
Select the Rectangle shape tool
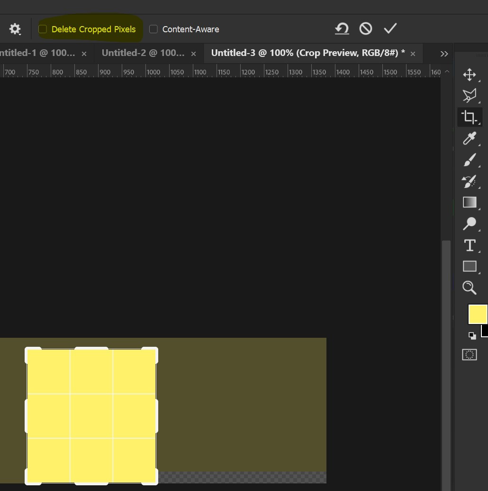point(469,266)
